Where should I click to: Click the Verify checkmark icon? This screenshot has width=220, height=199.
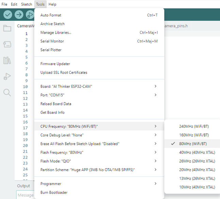(x=8, y=15)
